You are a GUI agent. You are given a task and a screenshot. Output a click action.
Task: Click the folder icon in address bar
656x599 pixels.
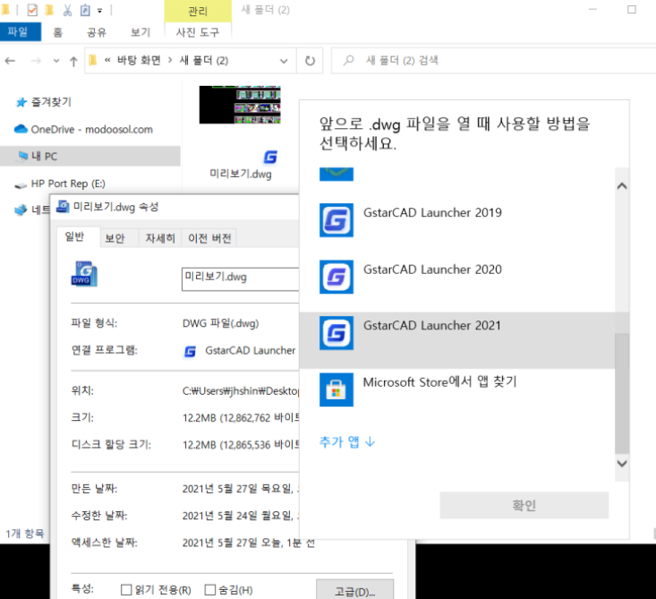pos(93,61)
